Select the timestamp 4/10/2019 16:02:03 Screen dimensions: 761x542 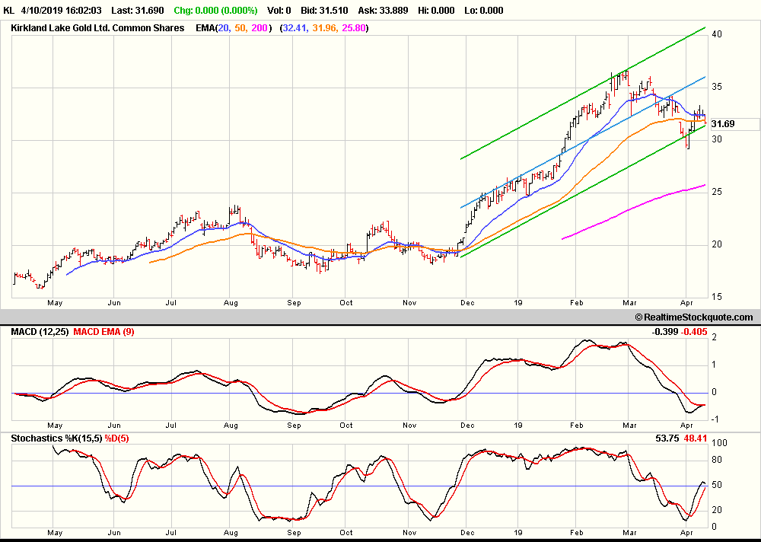point(62,10)
